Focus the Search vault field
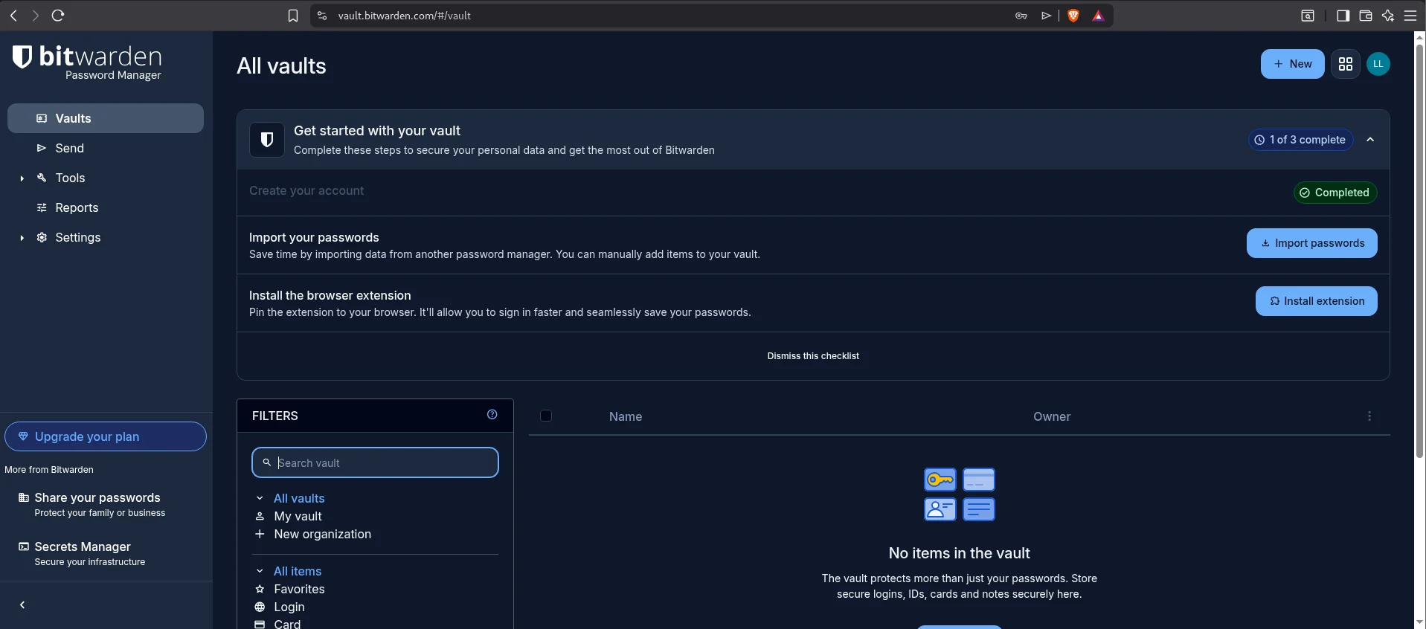 375,462
